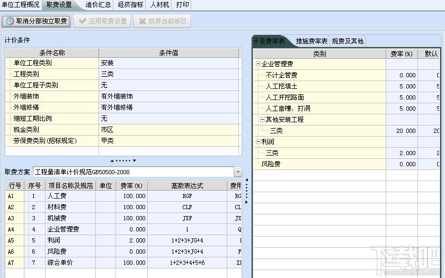
Task: Click the left arrow on vertical splitter
Action: tap(245, 180)
